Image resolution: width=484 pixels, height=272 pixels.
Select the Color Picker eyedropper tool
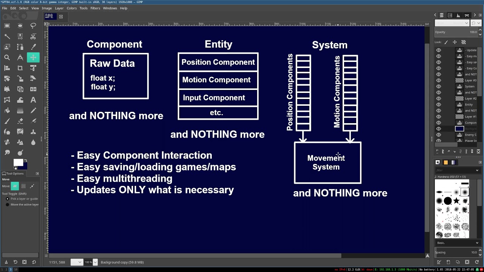(x=33, y=47)
